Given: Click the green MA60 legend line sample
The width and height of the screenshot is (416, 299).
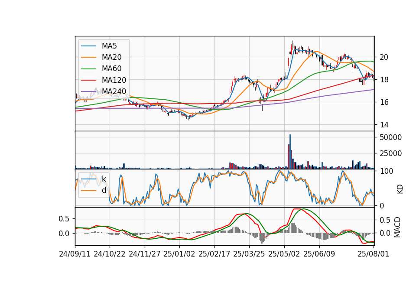Looking at the screenshot, I should (88, 69).
